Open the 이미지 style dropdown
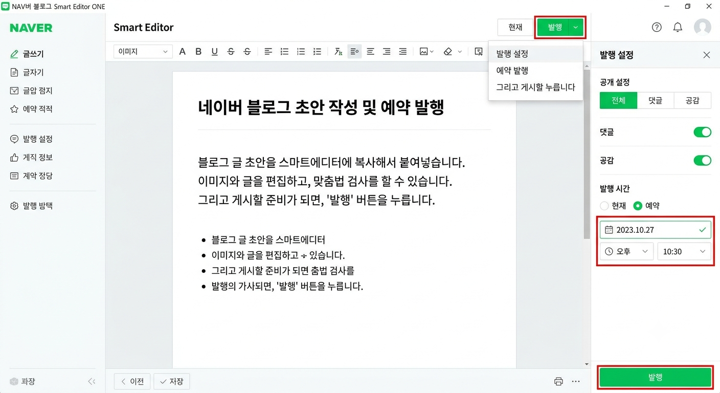 143,52
